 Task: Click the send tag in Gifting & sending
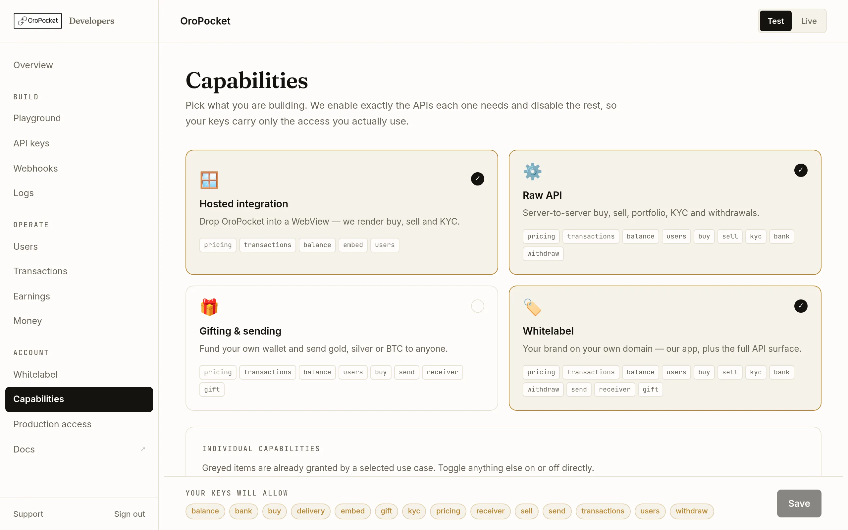(x=406, y=372)
